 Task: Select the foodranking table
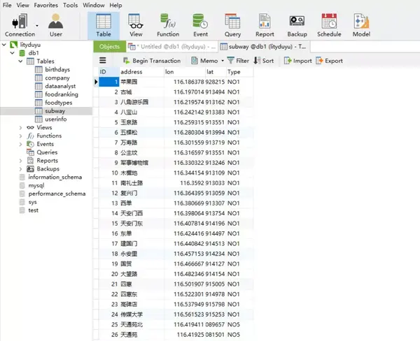pos(62,94)
